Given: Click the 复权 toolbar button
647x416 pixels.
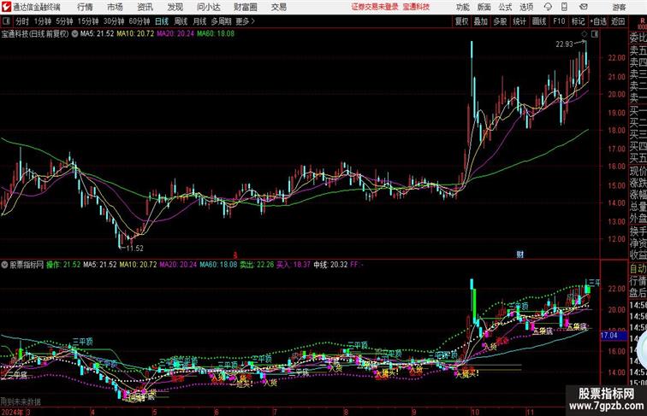Looking at the screenshot, I should [462, 21].
